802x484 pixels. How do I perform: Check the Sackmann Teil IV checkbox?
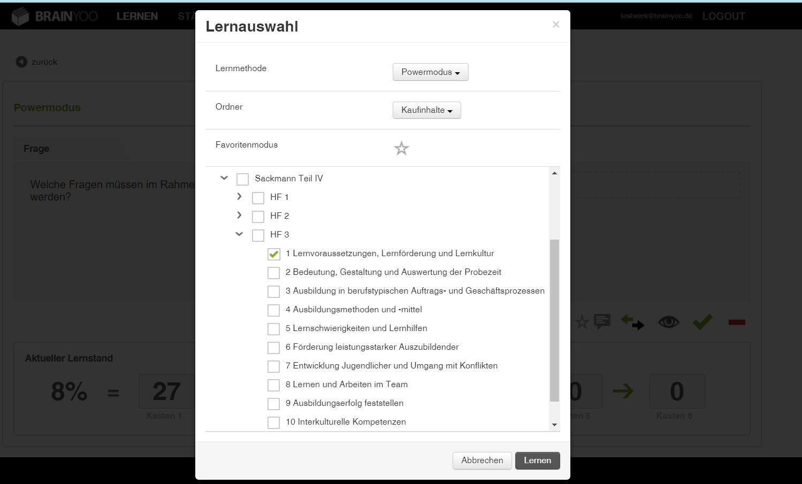tap(242, 179)
